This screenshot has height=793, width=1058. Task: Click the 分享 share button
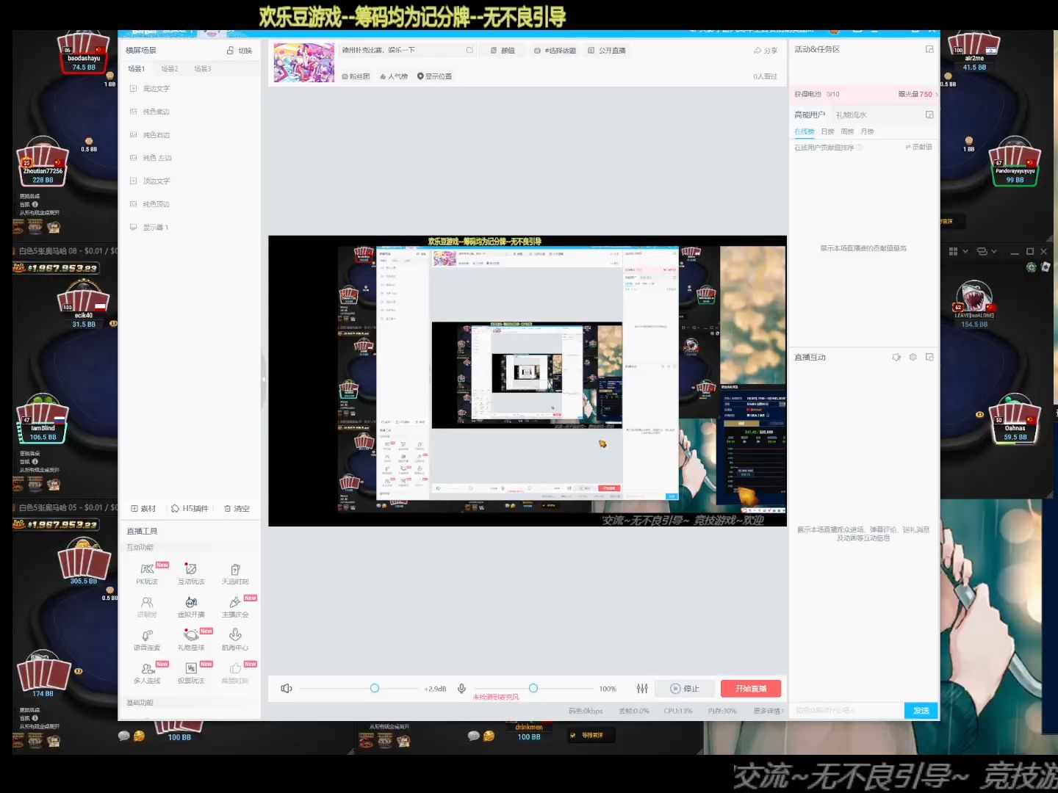765,51
